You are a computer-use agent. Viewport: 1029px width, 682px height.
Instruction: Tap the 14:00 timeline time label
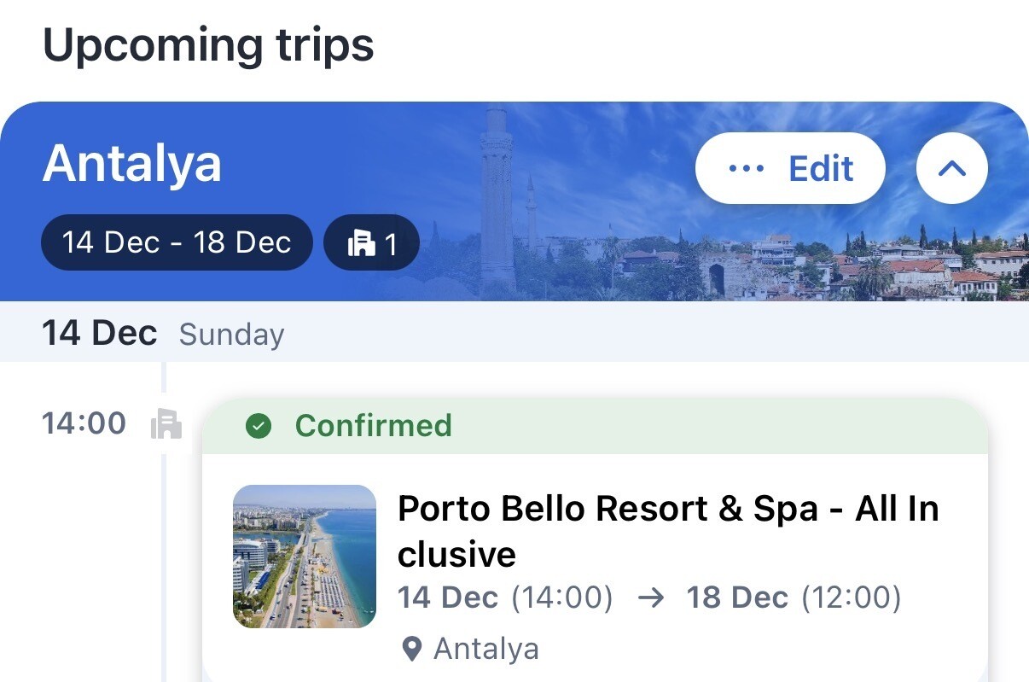click(x=84, y=423)
